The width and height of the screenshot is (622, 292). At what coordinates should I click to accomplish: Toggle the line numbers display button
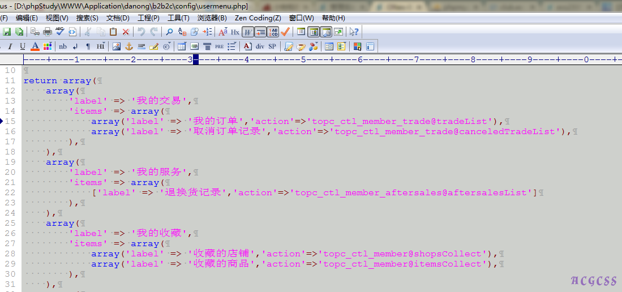(273, 32)
